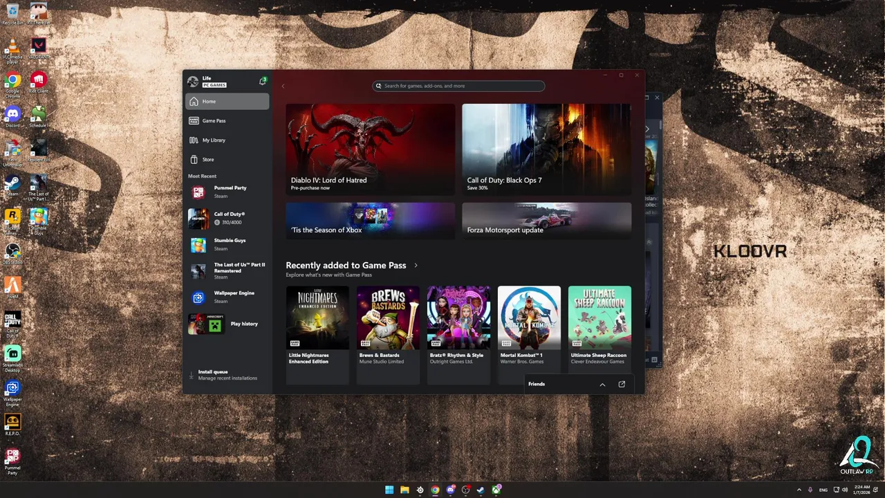Image resolution: width=885 pixels, height=498 pixels.
Task: Click the R.E.P.O. desktop icon
Action: coord(12,425)
